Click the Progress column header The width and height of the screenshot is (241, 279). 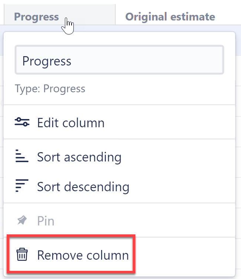(x=36, y=17)
